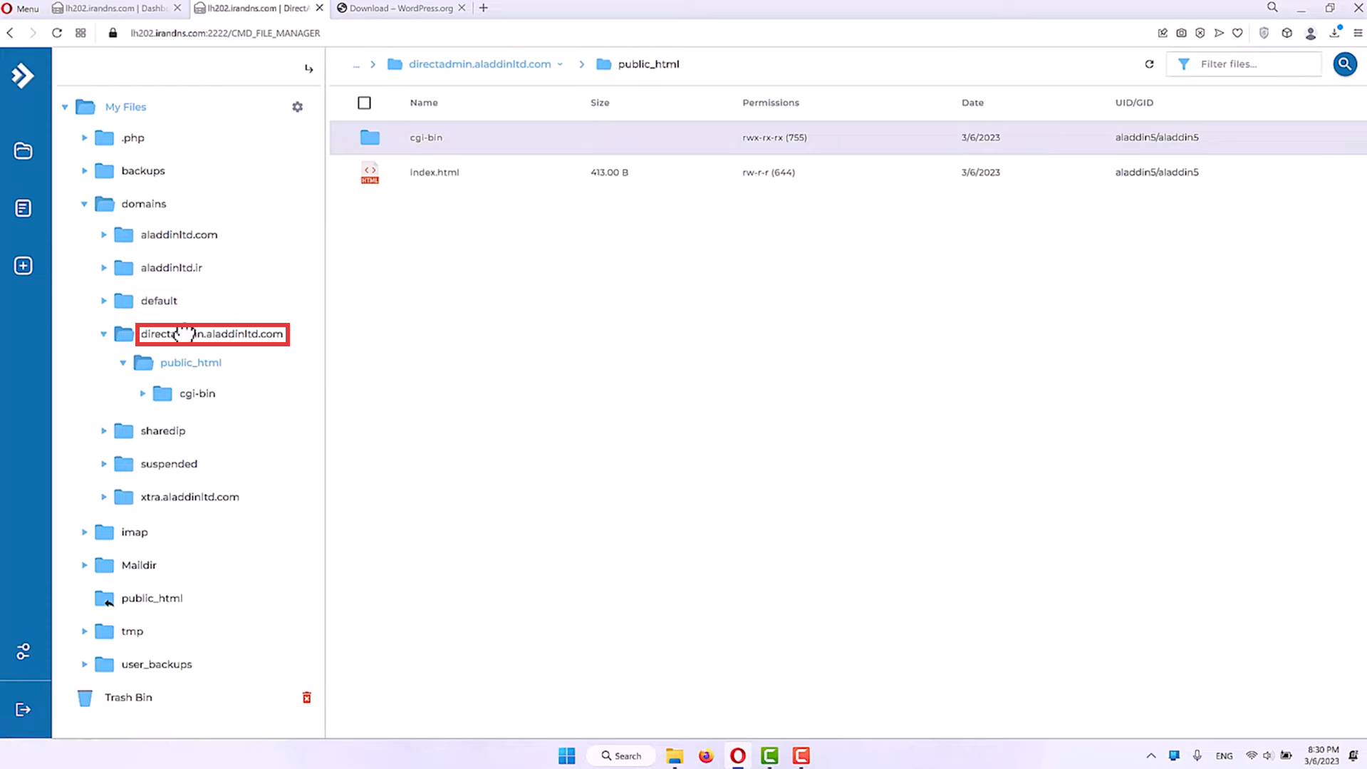Empty the Trash Bin with red icon
The width and height of the screenshot is (1367, 769).
307,698
